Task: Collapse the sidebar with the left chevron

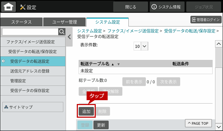Action: pyautogui.click(x=69, y=37)
